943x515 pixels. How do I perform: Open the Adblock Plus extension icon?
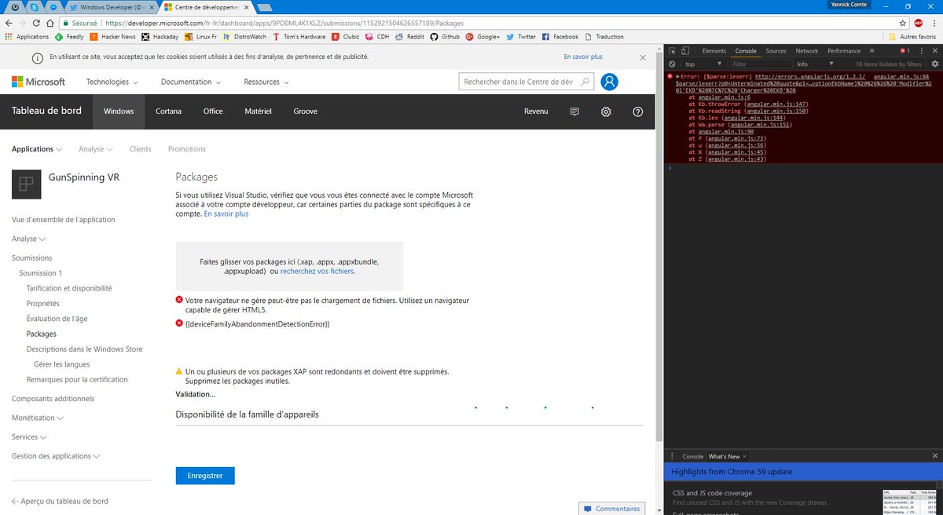[x=918, y=23]
